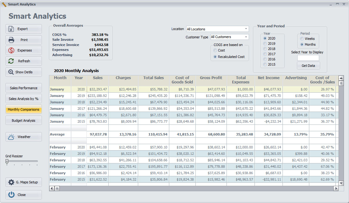The image size is (349, 203).
Task: Click Sales Analysis by % button
Action: pyautogui.click(x=23, y=98)
